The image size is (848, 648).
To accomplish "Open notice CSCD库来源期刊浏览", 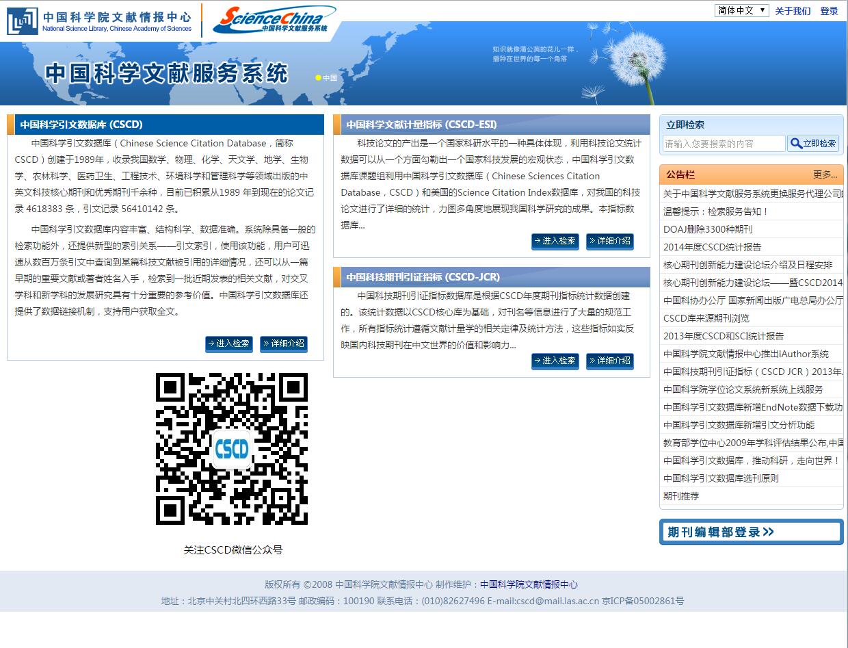I will [x=706, y=318].
